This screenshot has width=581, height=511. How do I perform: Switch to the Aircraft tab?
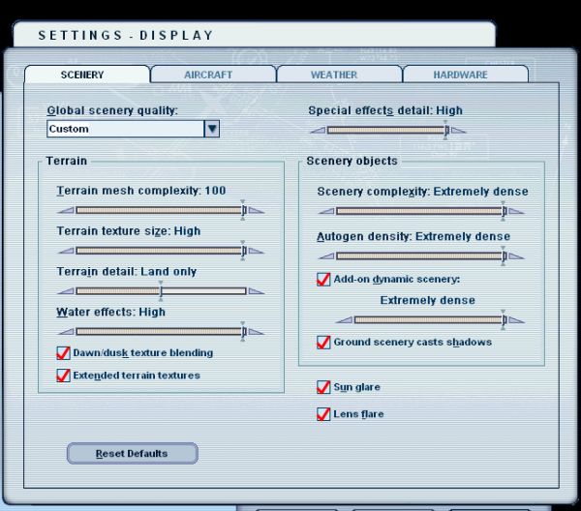[213, 75]
